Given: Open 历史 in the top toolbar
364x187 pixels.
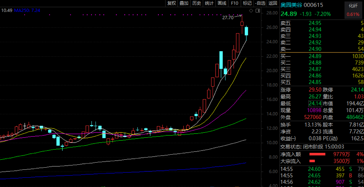Looking at the screenshot, I should [x=196, y=3].
